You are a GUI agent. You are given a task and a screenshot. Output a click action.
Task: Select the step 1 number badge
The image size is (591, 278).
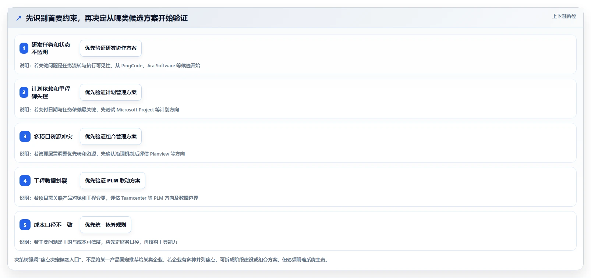pos(24,48)
